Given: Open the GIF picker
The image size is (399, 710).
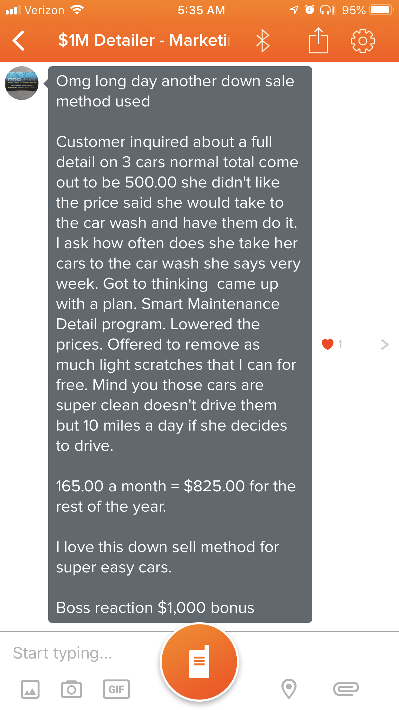Looking at the screenshot, I should pos(116,689).
